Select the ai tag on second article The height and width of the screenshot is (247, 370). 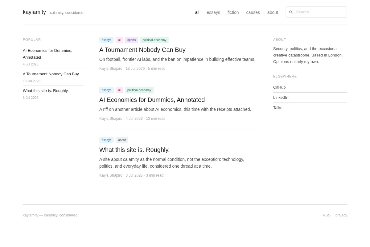[x=119, y=90]
